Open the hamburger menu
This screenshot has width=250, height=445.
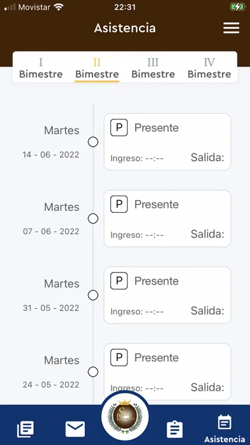pyautogui.click(x=231, y=28)
